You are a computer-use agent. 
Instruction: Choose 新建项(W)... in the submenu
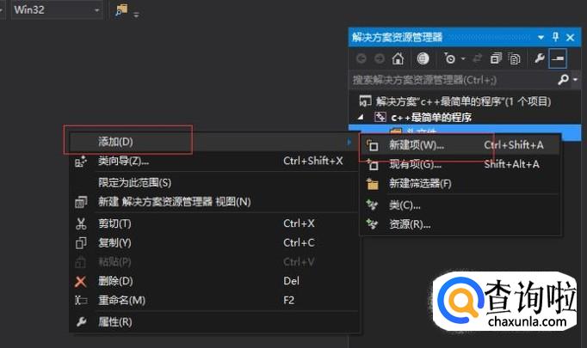click(x=460, y=144)
